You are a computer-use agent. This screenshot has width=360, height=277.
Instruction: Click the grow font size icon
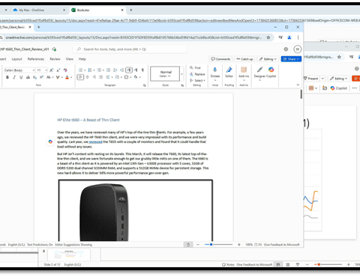[51, 70]
